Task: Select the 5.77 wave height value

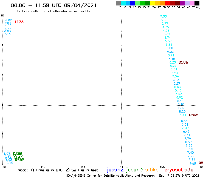Action: click(165, 24)
